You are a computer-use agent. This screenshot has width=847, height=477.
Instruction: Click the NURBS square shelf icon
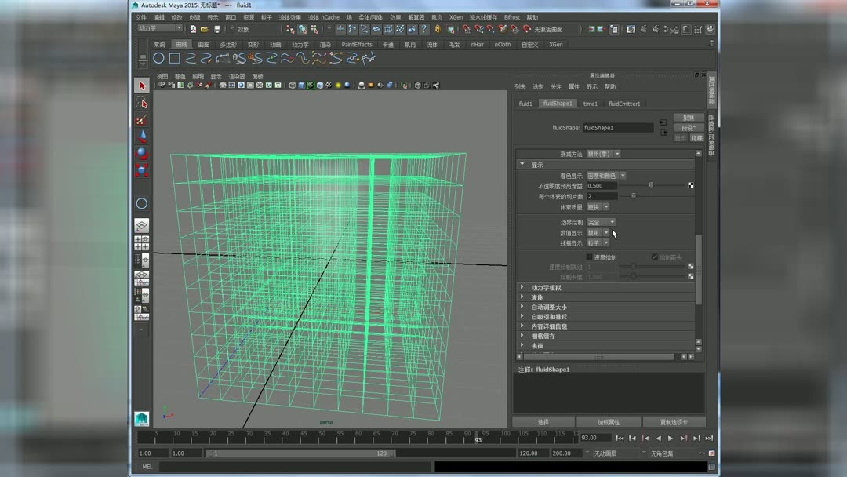[174, 58]
